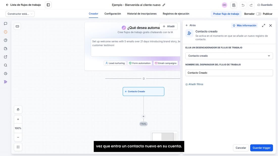Open Registros de ejecución tab

point(176,14)
